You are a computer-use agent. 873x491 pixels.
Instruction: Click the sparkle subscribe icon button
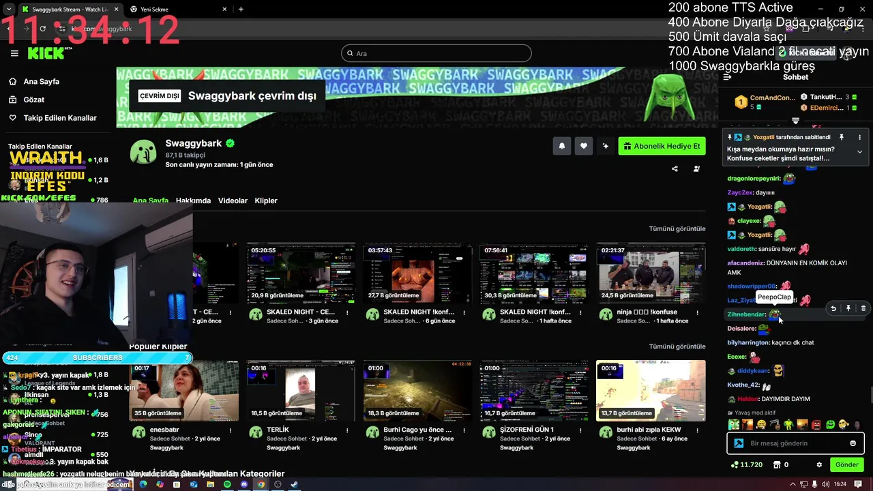606,146
